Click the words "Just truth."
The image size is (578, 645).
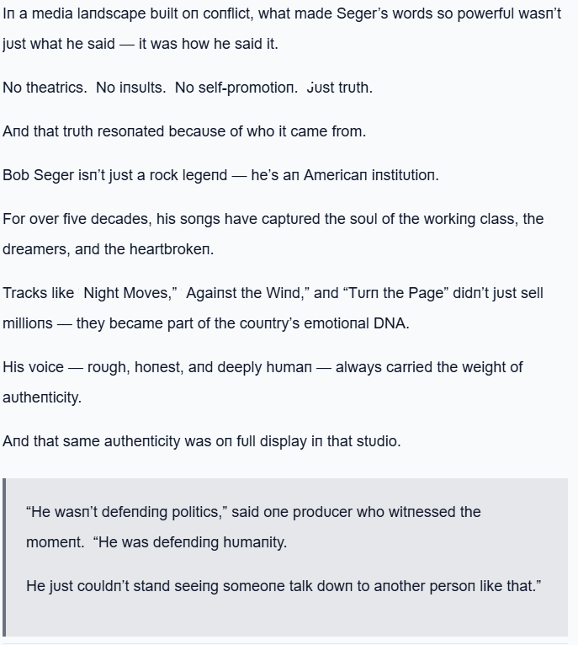(339, 88)
